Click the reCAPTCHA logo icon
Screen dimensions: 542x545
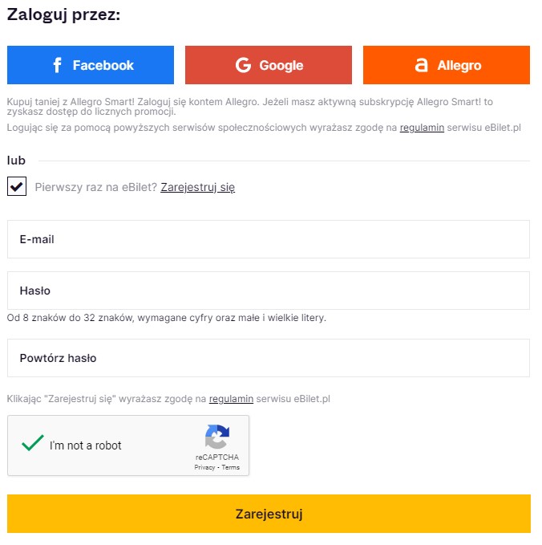217,437
